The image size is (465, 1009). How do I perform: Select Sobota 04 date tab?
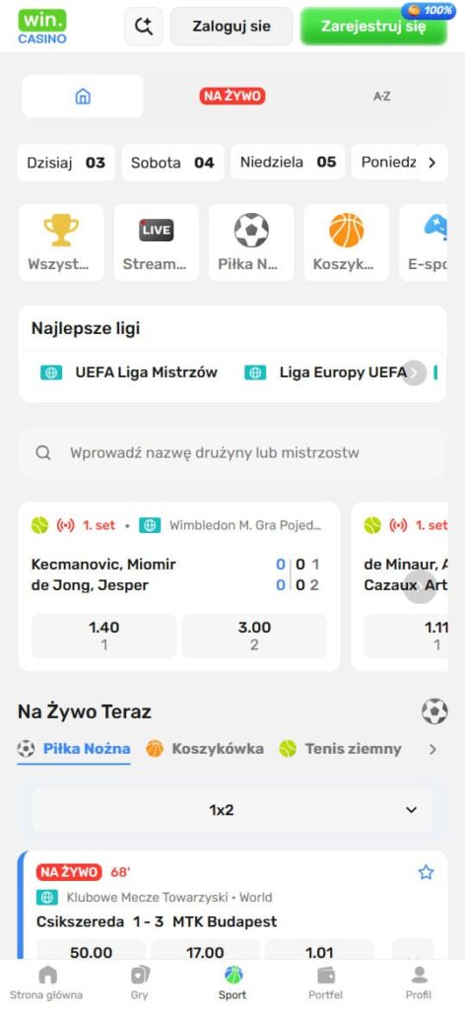point(172,163)
